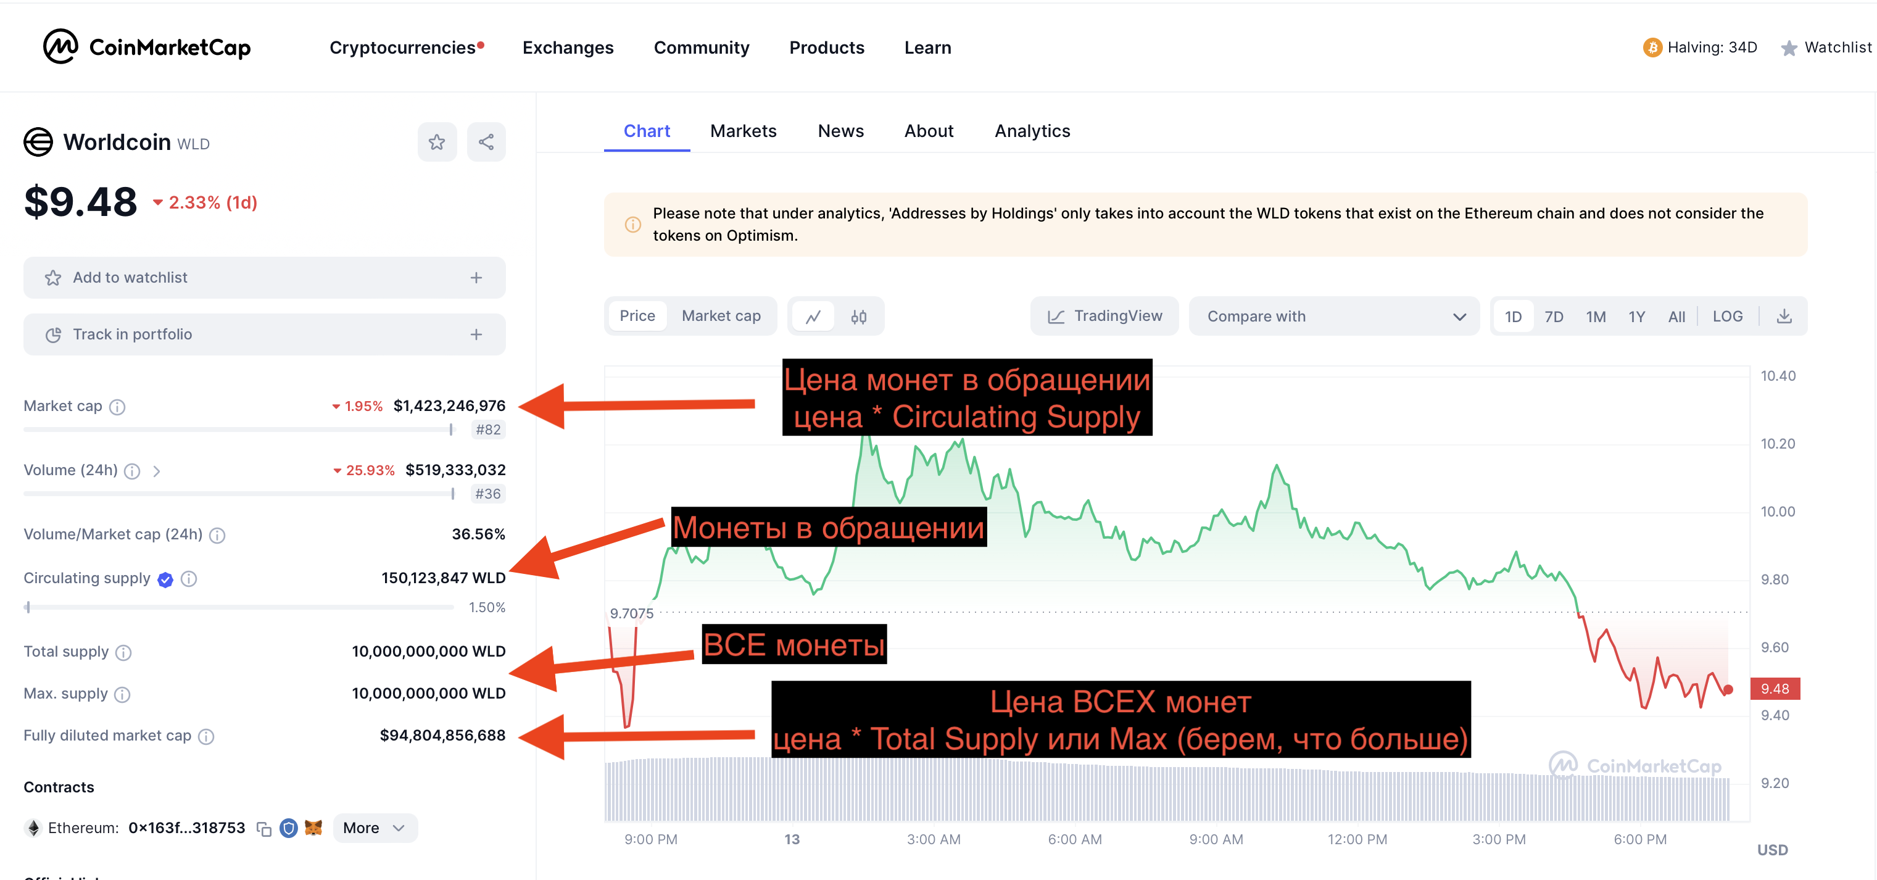Click the #82 market cap rank badge

[x=487, y=430]
